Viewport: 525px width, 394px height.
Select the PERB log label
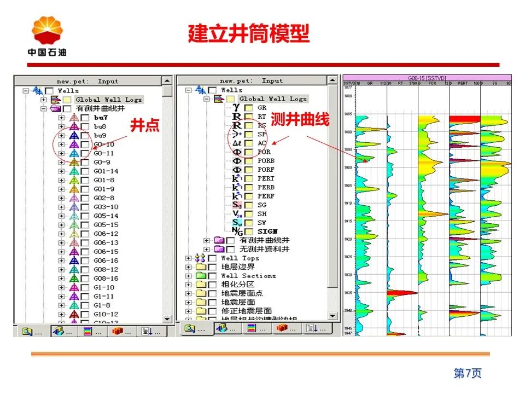click(266, 187)
